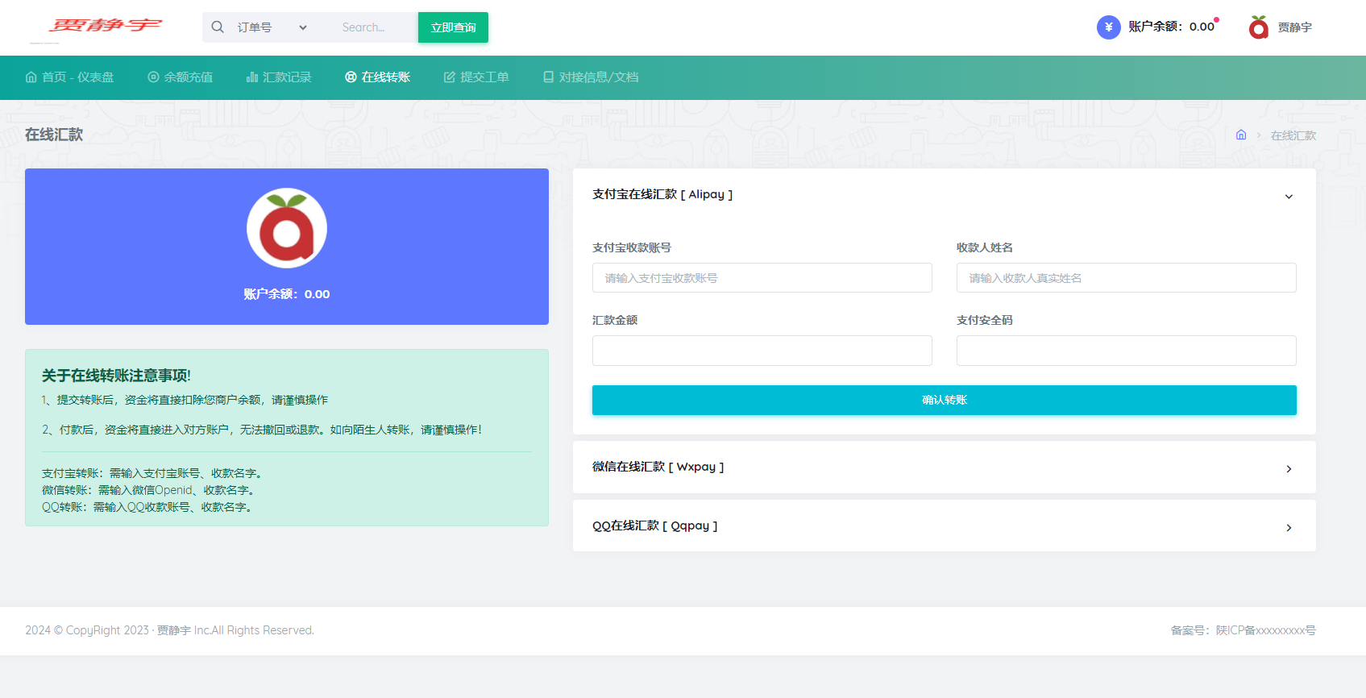This screenshot has height=698, width=1366.
Task: Click the Alipay section chevron down arrow
Action: click(1289, 197)
